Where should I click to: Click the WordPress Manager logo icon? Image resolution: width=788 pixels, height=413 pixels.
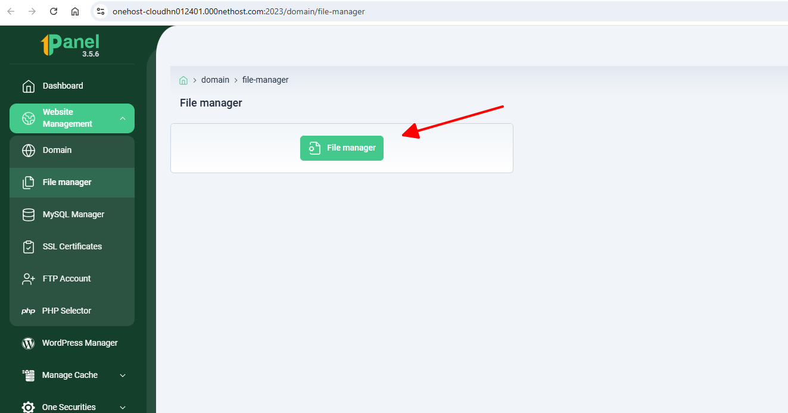pyautogui.click(x=28, y=343)
